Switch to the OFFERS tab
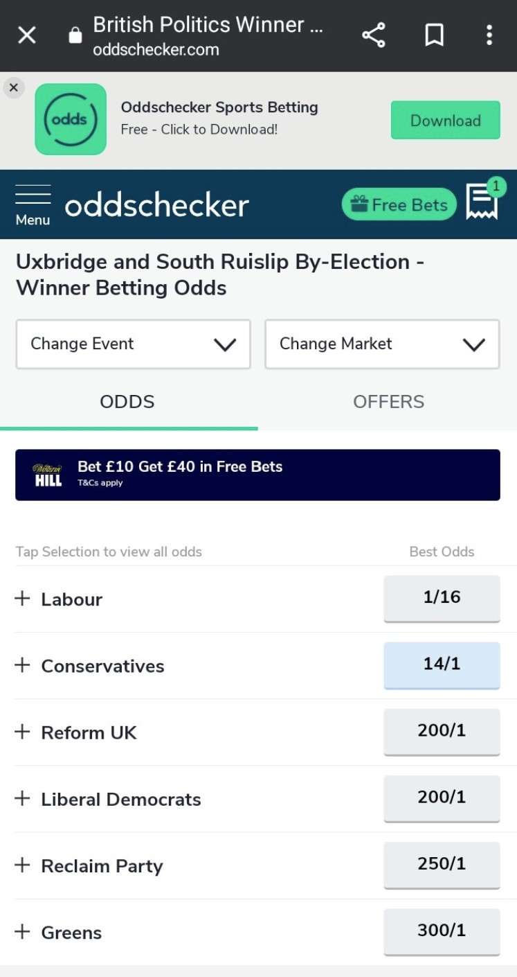Image resolution: width=517 pixels, height=977 pixels. point(388,402)
